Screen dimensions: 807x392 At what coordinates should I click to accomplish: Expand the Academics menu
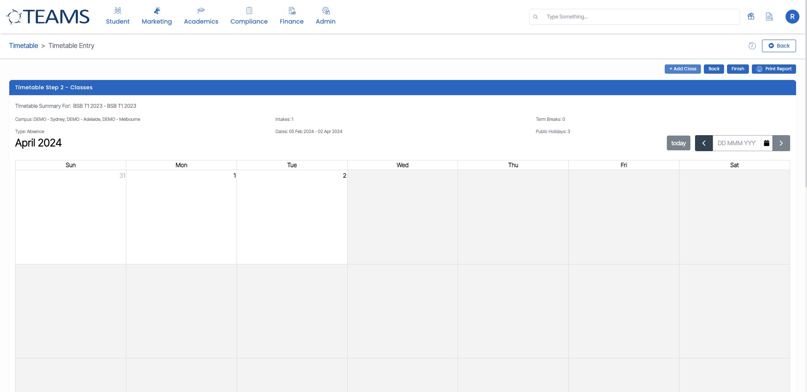(201, 16)
